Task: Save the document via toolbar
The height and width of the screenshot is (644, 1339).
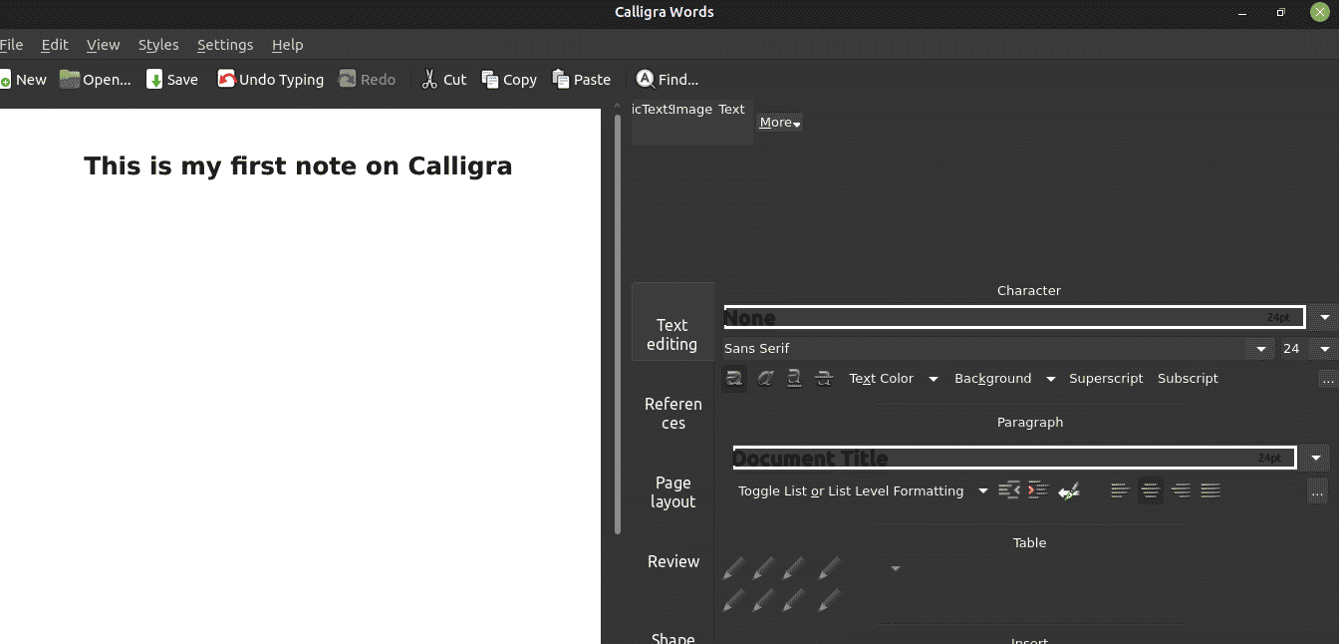Action: pos(172,80)
